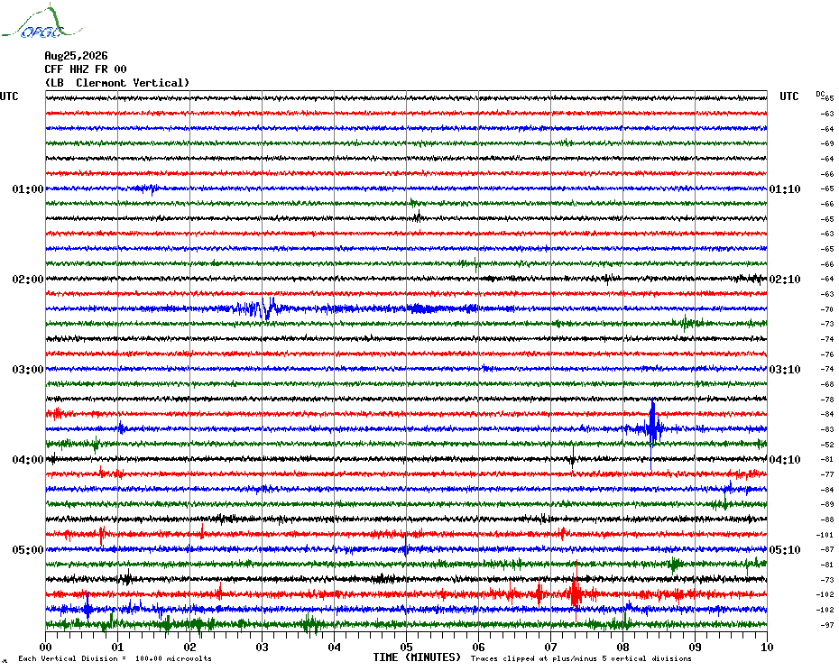The width and height of the screenshot is (839, 671).
Task: Click the 04:10 time label
Action: coord(785,460)
